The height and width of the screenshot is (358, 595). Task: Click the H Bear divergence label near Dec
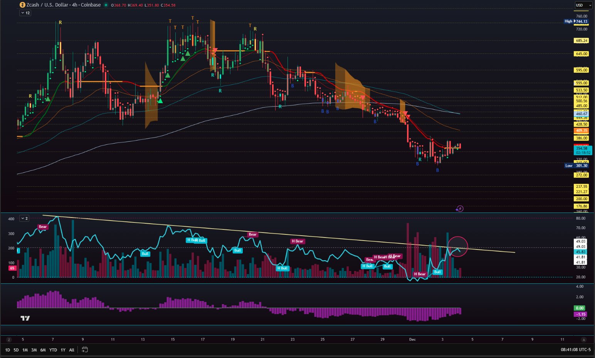[x=420, y=274]
